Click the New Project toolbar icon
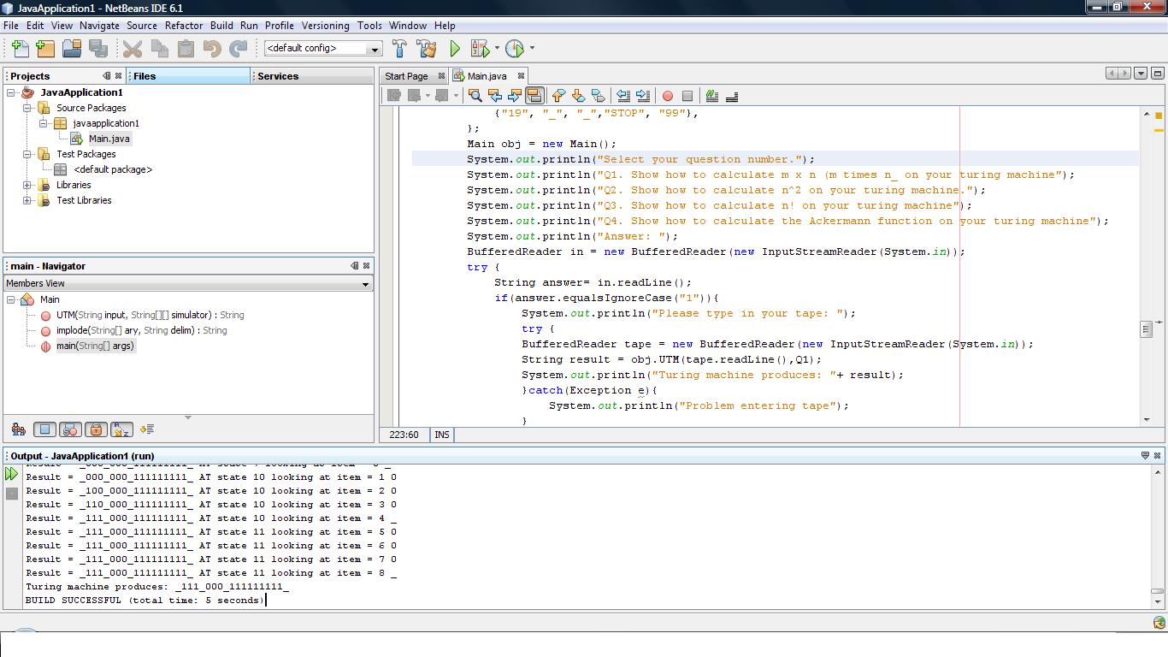 [x=45, y=49]
